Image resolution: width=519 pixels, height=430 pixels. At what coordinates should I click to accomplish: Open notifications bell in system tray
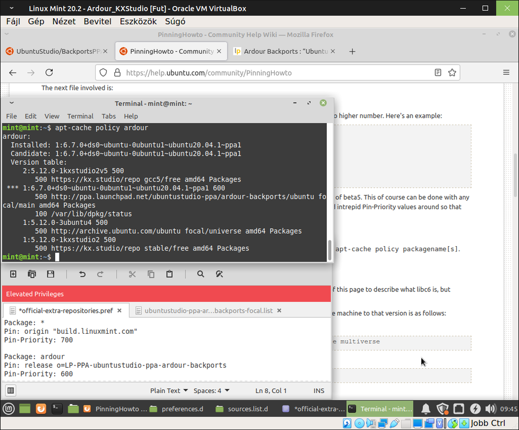[426, 409]
